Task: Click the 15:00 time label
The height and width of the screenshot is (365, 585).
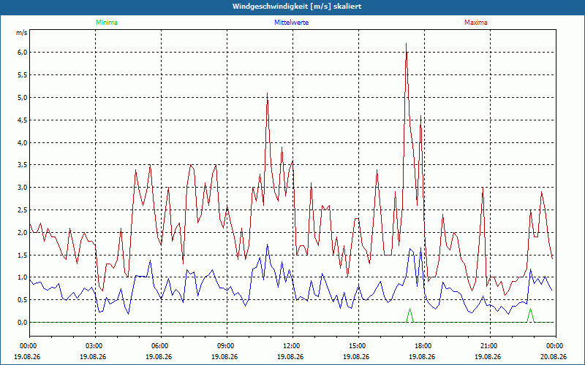Action: pos(356,346)
